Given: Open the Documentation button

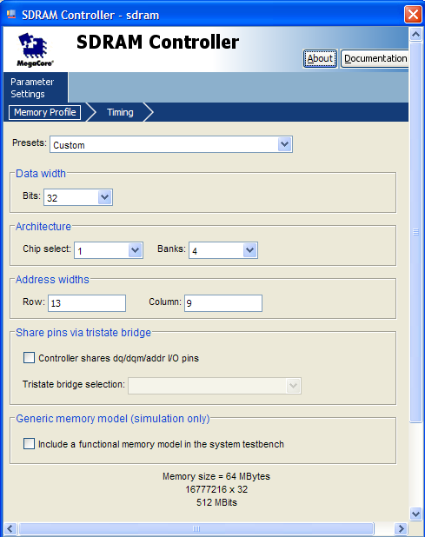Looking at the screenshot, I should (x=375, y=58).
